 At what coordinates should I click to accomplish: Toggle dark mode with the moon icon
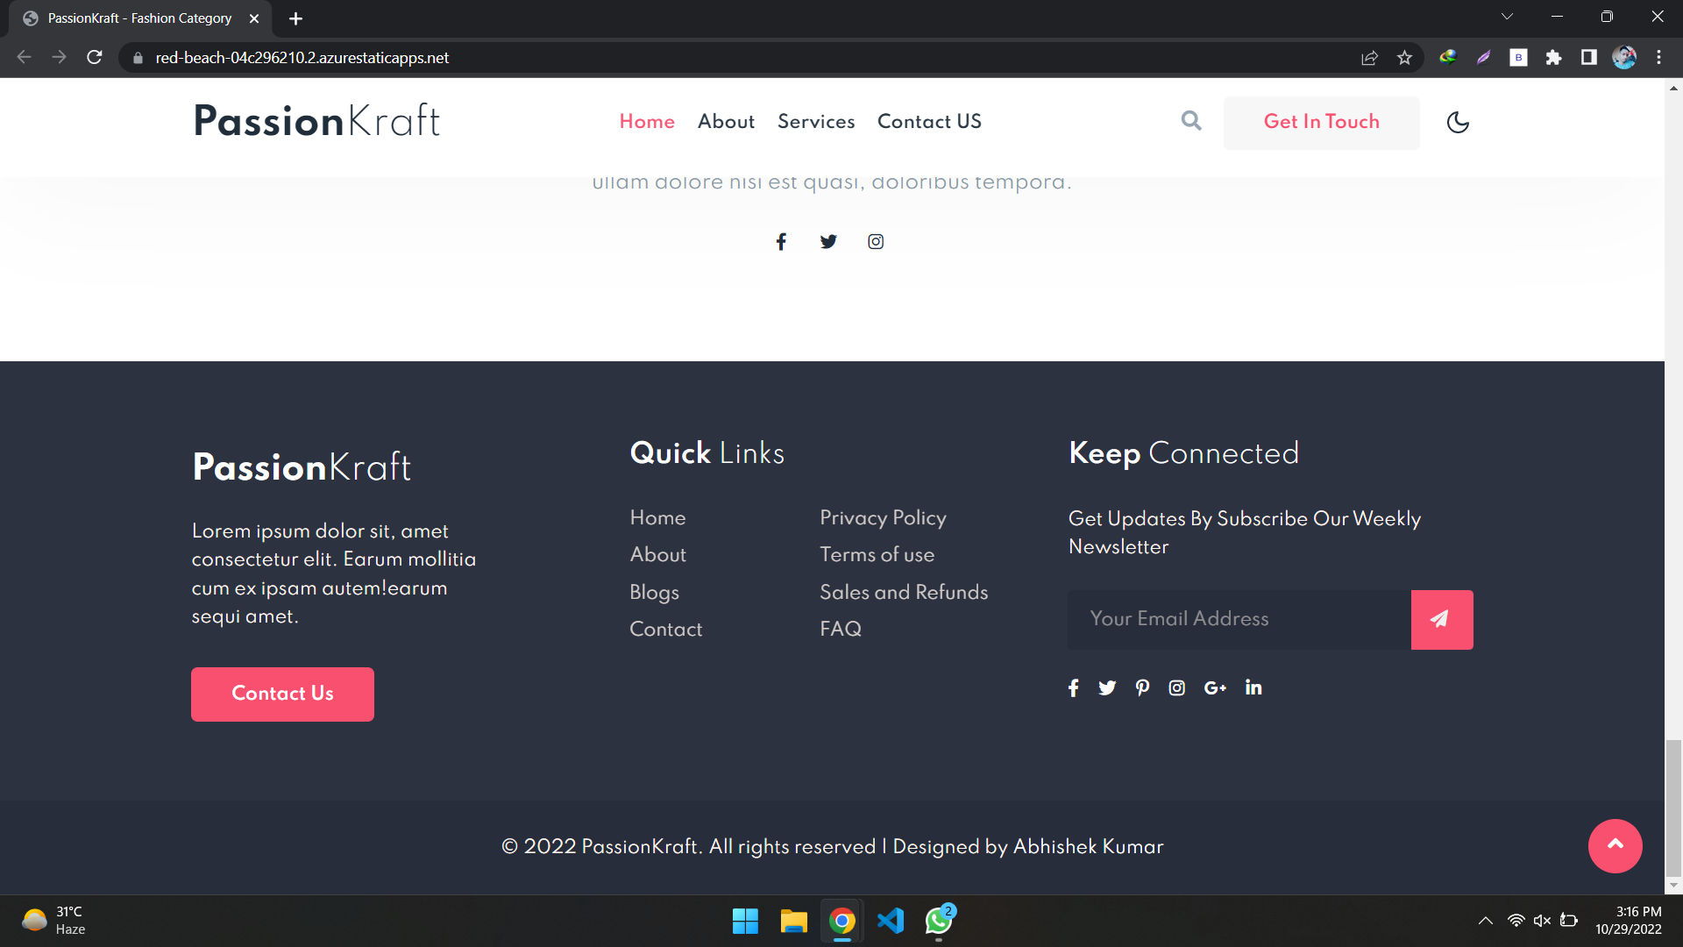click(x=1457, y=122)
